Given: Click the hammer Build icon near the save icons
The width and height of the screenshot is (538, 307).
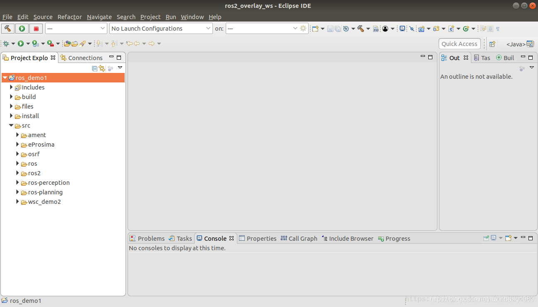Looking at the screenshot, I should pos(361,29).
